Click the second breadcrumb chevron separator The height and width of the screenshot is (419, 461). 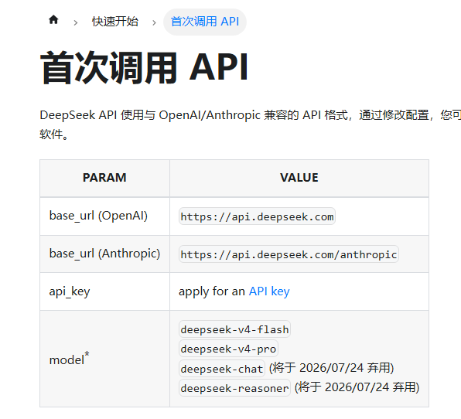click(154, 22)
